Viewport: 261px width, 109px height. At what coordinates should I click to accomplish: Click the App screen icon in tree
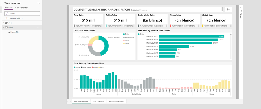(x=6, y=23)
